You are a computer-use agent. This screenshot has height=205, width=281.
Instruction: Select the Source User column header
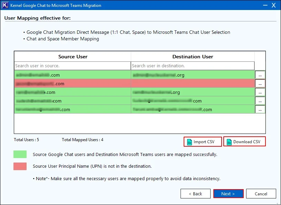click(72, 57)
